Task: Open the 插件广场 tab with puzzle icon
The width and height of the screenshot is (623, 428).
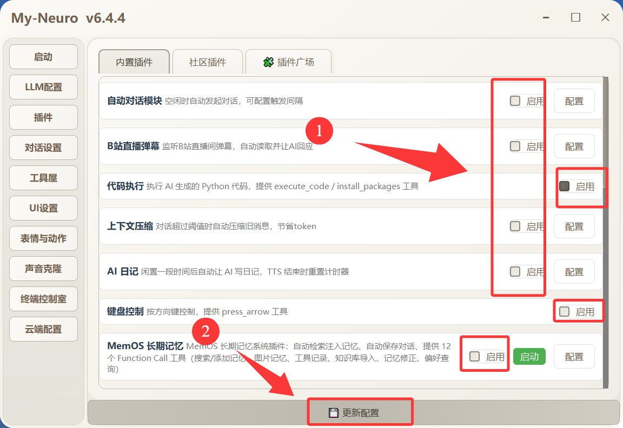Action: coord(289,62)
